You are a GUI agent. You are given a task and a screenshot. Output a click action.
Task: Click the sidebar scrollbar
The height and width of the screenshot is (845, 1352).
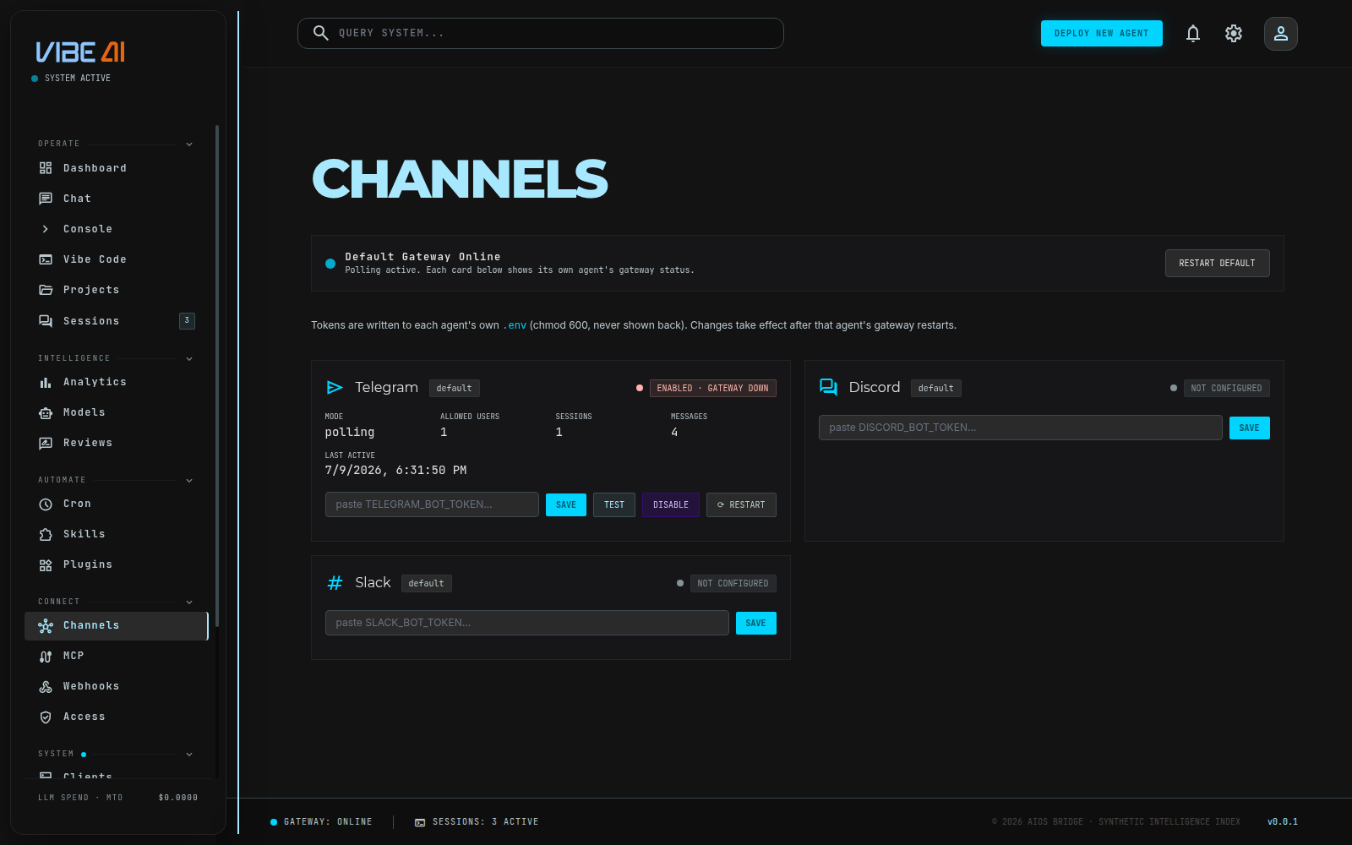[217, 376]
